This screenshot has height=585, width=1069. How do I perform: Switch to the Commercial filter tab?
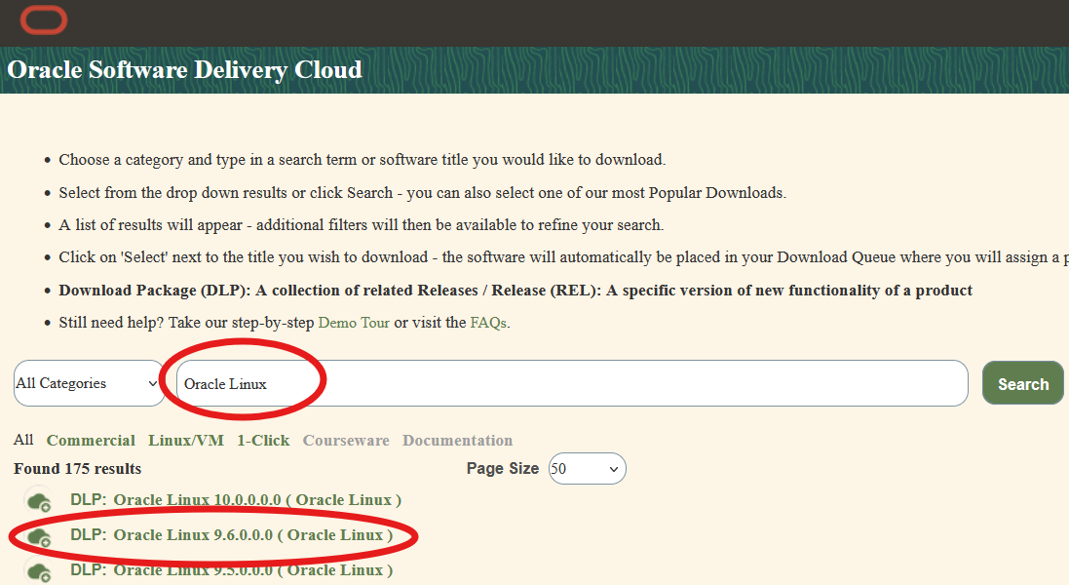click(91, 440)
